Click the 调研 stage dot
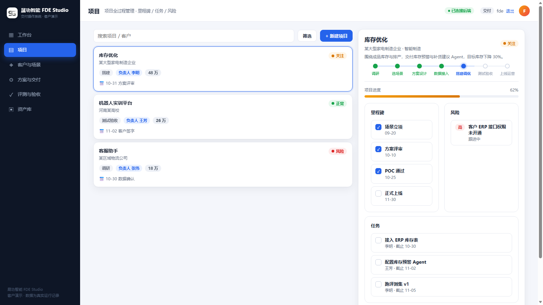Screen dimensions: 543x305 [x=375, y=66]
